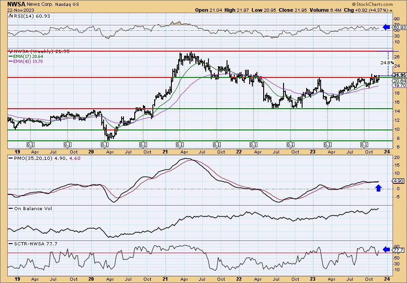Click the 12 label on the price axis

click(397, 120)
